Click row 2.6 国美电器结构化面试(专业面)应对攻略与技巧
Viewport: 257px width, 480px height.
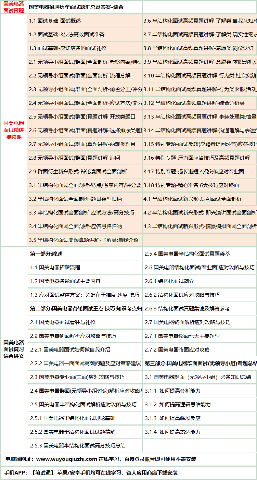coord(200,267)
